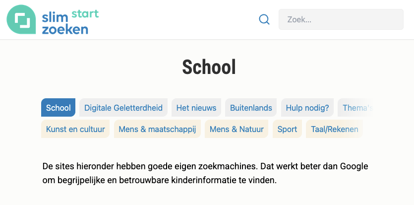The image size is (414, 205).
Task: Open the Thema's tab
Action: 356,108
